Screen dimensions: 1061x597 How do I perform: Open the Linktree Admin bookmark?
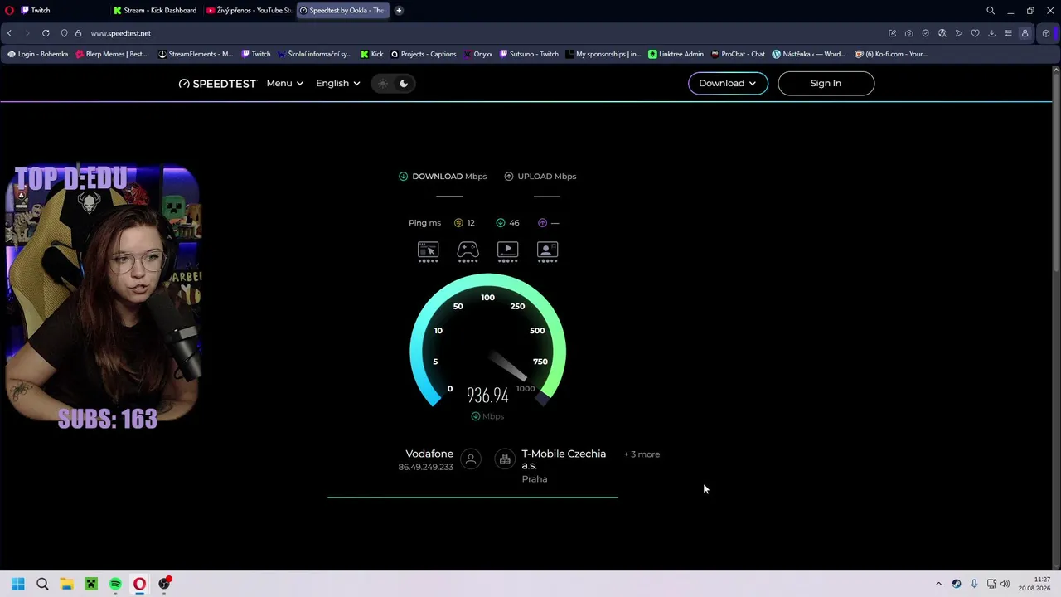tap(676, 54)
